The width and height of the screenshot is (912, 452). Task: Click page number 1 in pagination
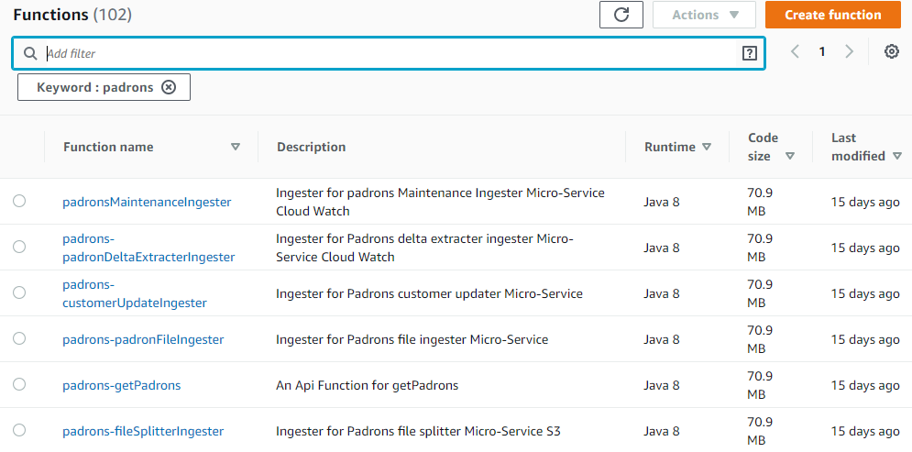822,52
